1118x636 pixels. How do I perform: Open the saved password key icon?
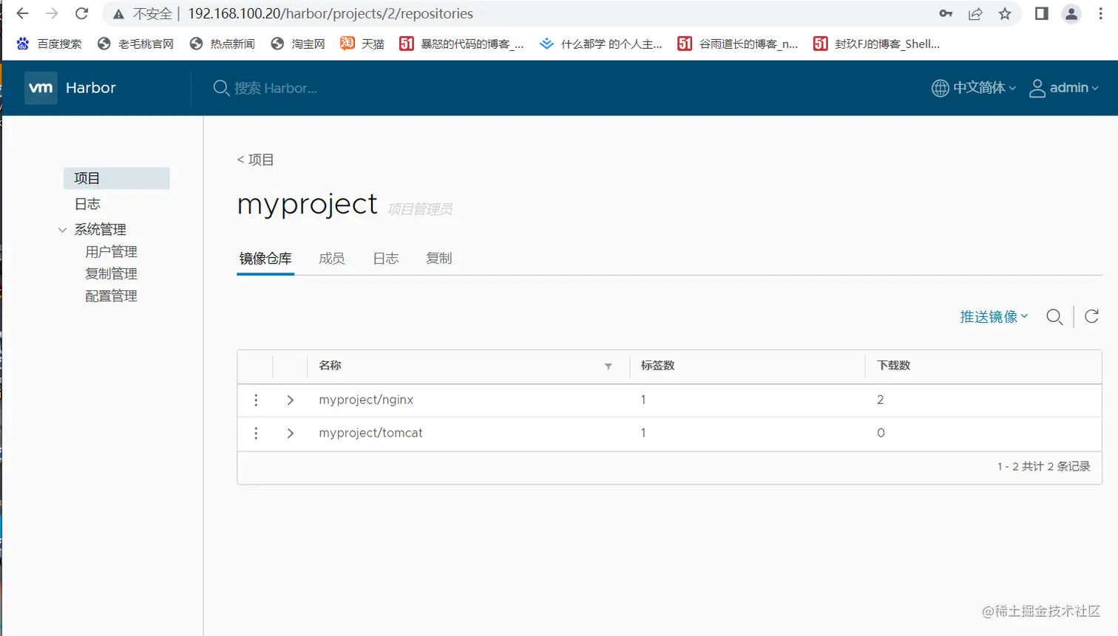coord(946,13)
